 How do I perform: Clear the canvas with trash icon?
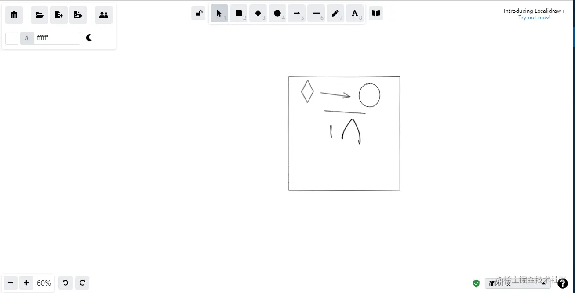[14, 14]
